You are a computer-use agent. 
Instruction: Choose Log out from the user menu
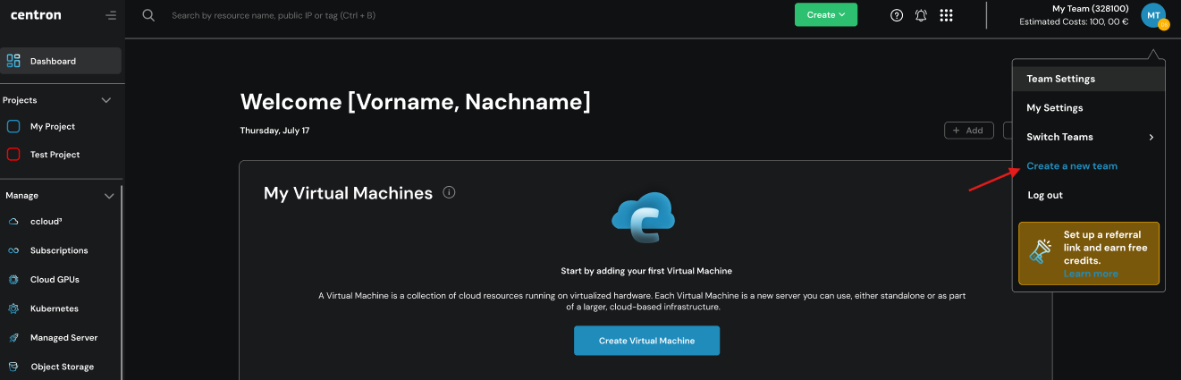tap(1046, 194)
